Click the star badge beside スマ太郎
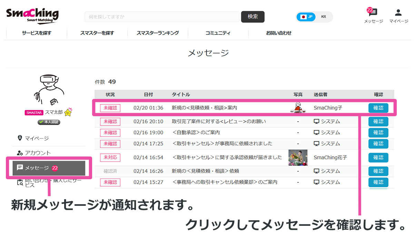The image size is (414, 242). (68, 112)
